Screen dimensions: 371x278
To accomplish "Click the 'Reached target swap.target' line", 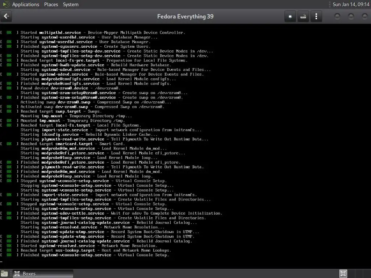I will click(51, 111).
